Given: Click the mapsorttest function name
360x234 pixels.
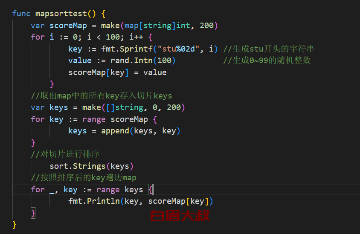Looking at the screenshot, I should pos(61,14).
